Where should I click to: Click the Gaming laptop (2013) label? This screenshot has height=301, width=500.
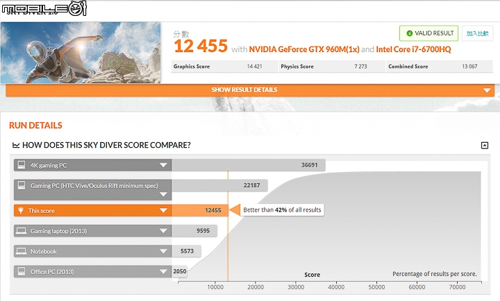[58, 231]
